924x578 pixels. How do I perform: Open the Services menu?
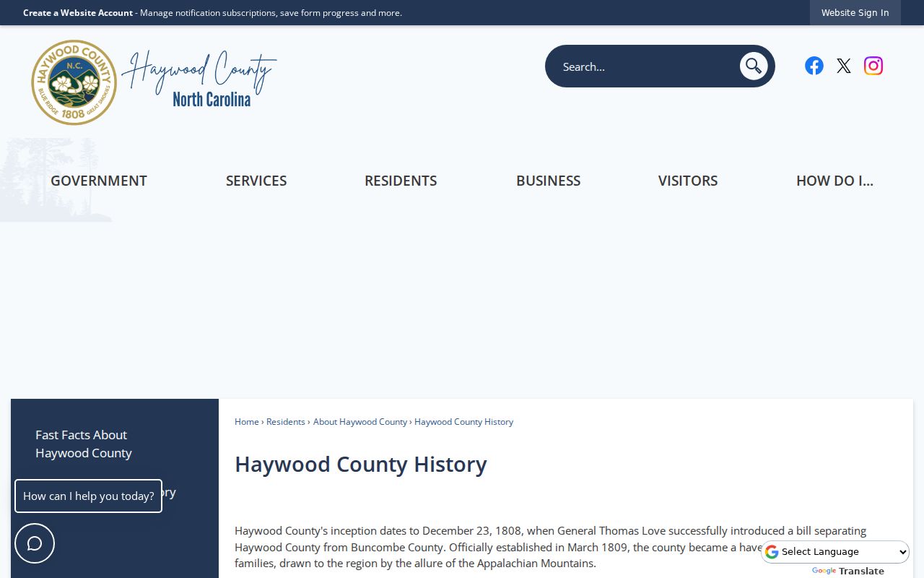tap(256, 181)
